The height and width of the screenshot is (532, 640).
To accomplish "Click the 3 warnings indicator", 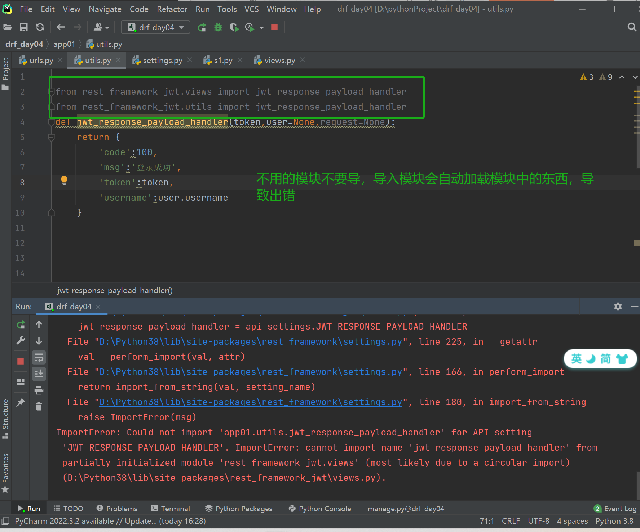I will [587, 77].
